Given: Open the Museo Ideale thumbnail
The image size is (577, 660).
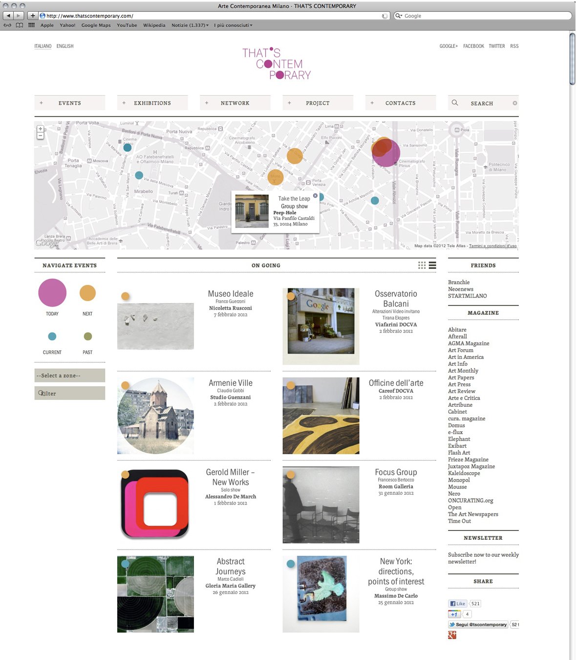Looking at the screenshot, I should point(155,326).
